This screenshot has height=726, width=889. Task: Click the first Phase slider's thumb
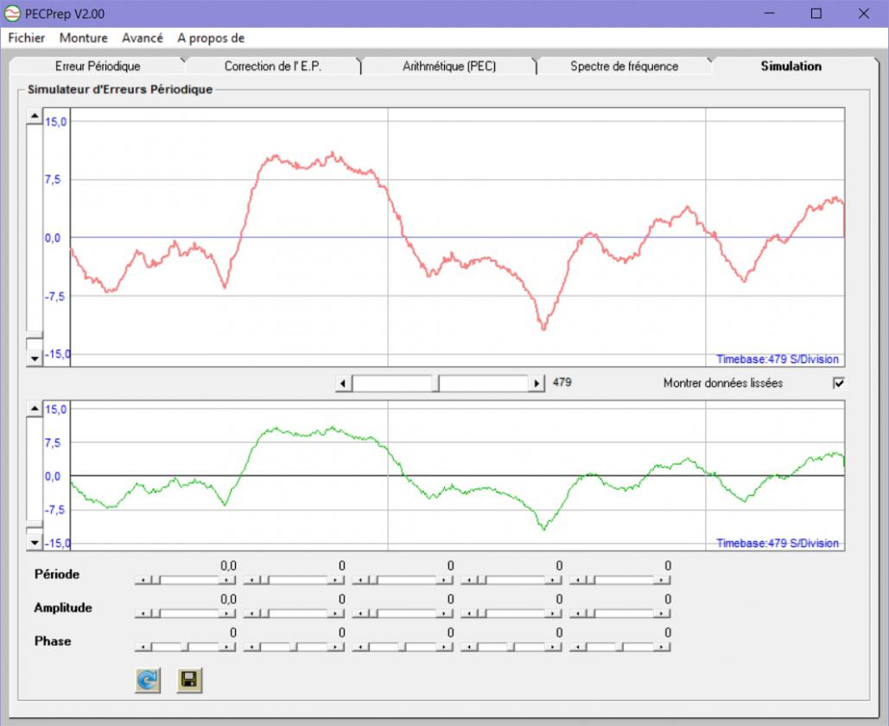pos(185,647)
